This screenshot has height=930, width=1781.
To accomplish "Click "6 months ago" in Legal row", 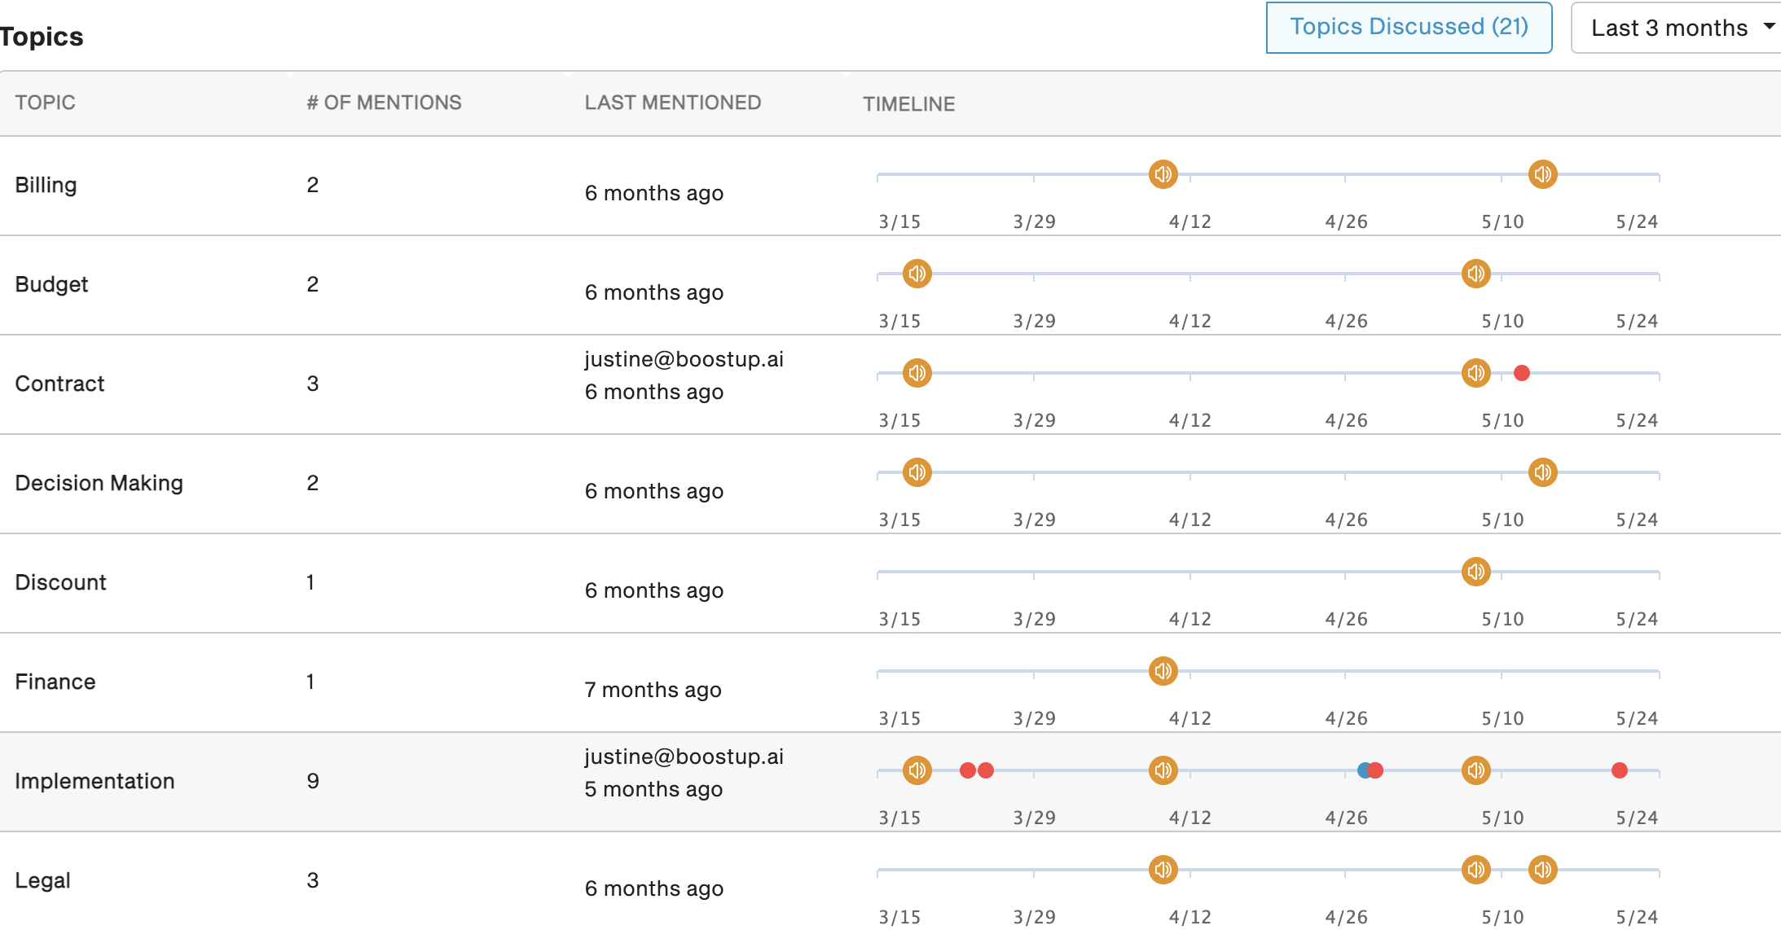I will click(x=653, y=888).
